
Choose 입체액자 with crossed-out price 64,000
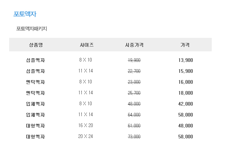(x=35, y=115)
